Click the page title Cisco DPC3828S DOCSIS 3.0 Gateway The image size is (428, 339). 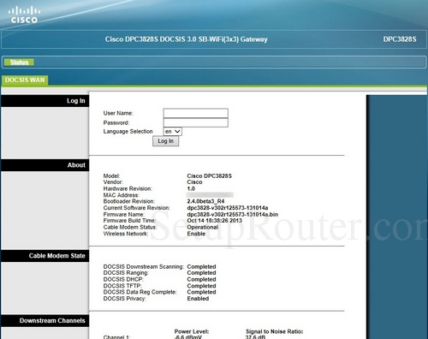point(186,39)
